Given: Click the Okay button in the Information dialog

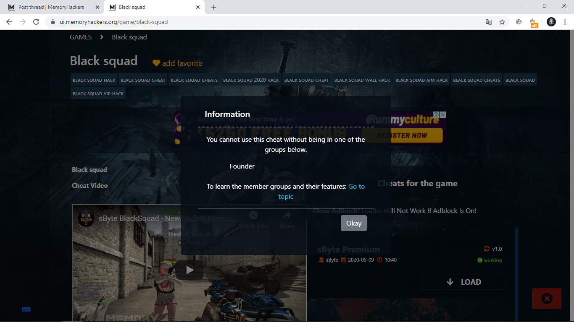Looking at the screenshot, I should click(x=354, y=223).
